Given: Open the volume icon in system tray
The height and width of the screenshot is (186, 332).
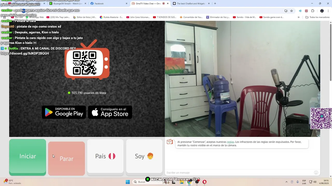Looking at the screenshot, I should click(x=315, y=182).
